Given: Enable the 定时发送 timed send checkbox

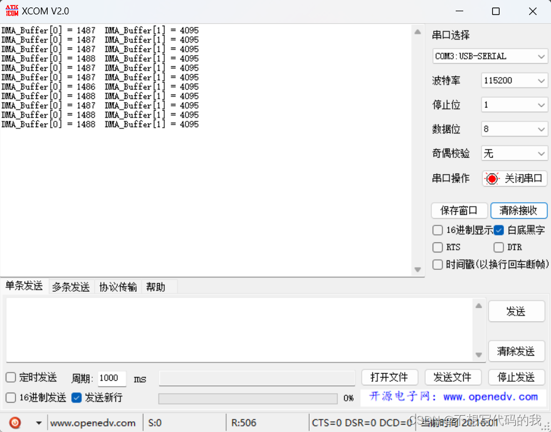Looking at the screenshot, I should (x=11, y=378).
